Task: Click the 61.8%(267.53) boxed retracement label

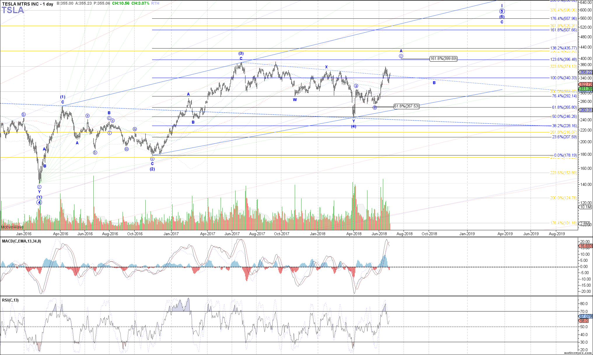Action: [x=407, y=106]
